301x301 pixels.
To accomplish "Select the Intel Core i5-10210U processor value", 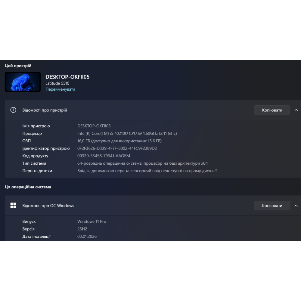I will tap(127, 133).
